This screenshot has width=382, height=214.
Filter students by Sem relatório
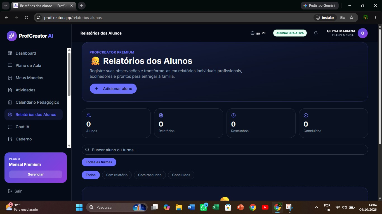(117, 175)
